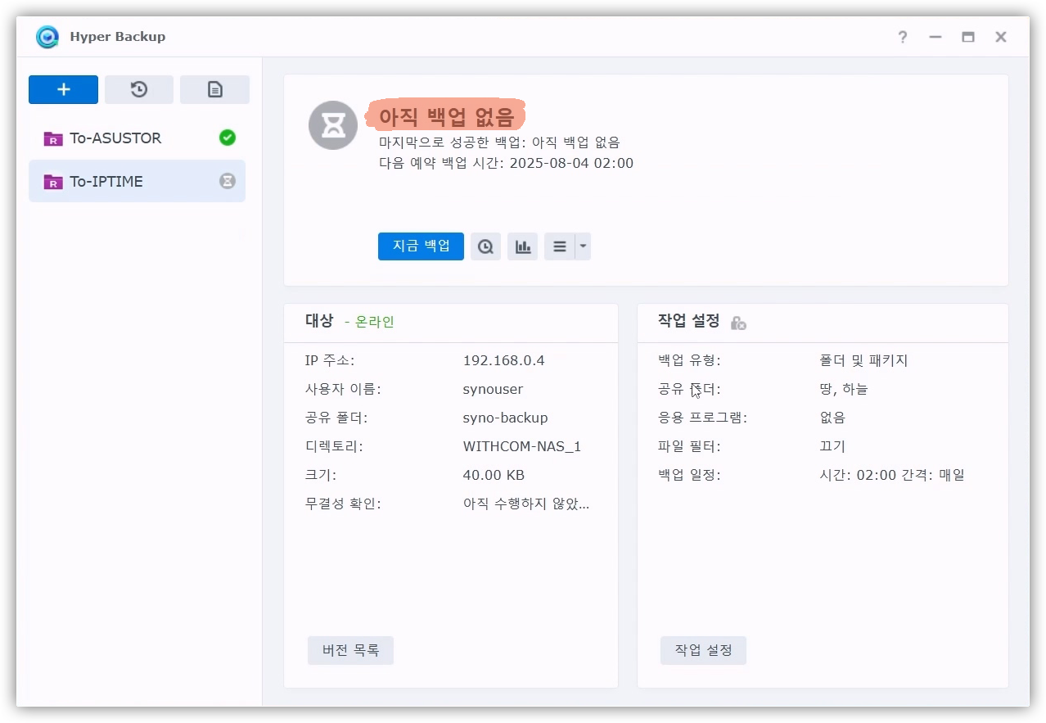Click the truncated 무결성 확인 value text
Screen dimensions: 1046x723
click(x=525, y=504)
